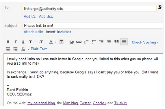Decrease the indent level
Screen dimensions: 165x109
101,42
